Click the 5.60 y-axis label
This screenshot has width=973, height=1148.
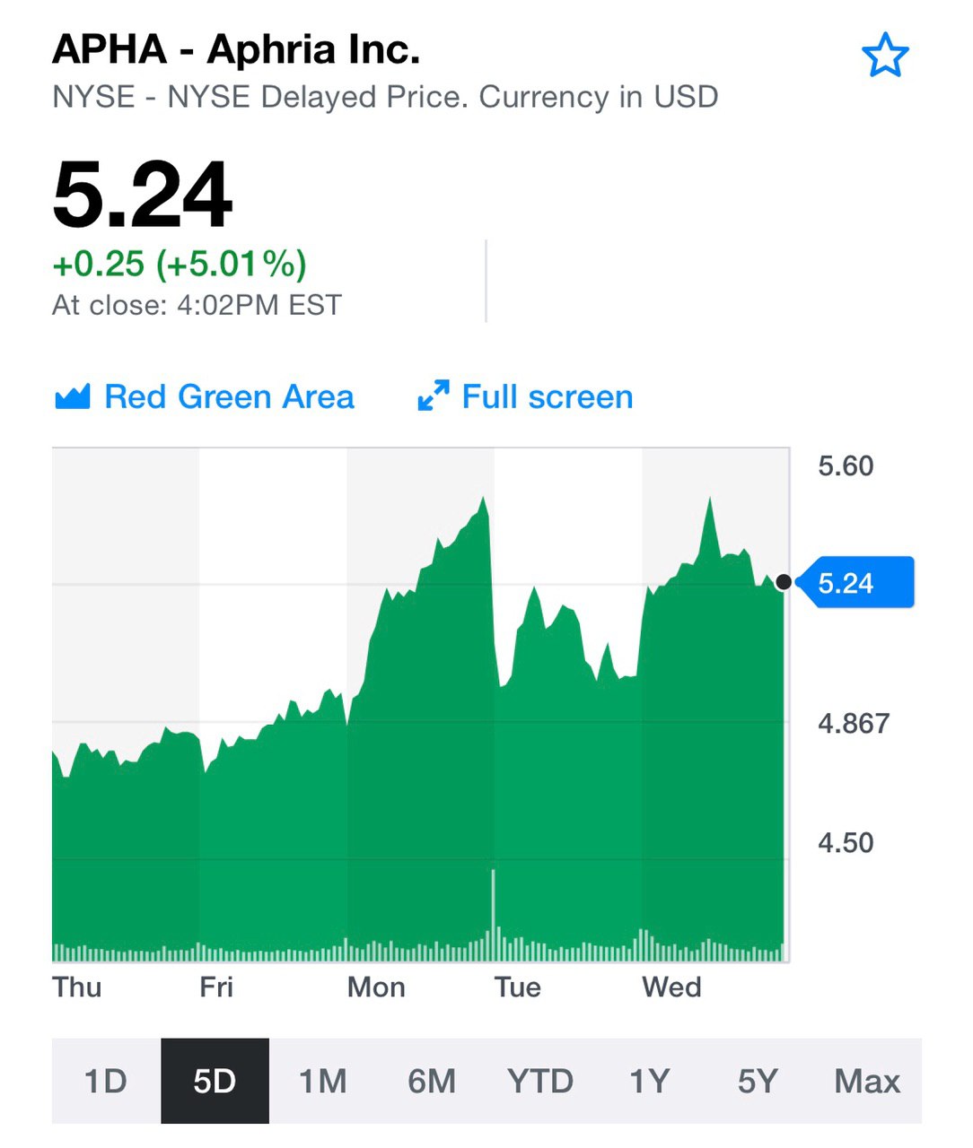pyautogui.click(x=846, y=466)
